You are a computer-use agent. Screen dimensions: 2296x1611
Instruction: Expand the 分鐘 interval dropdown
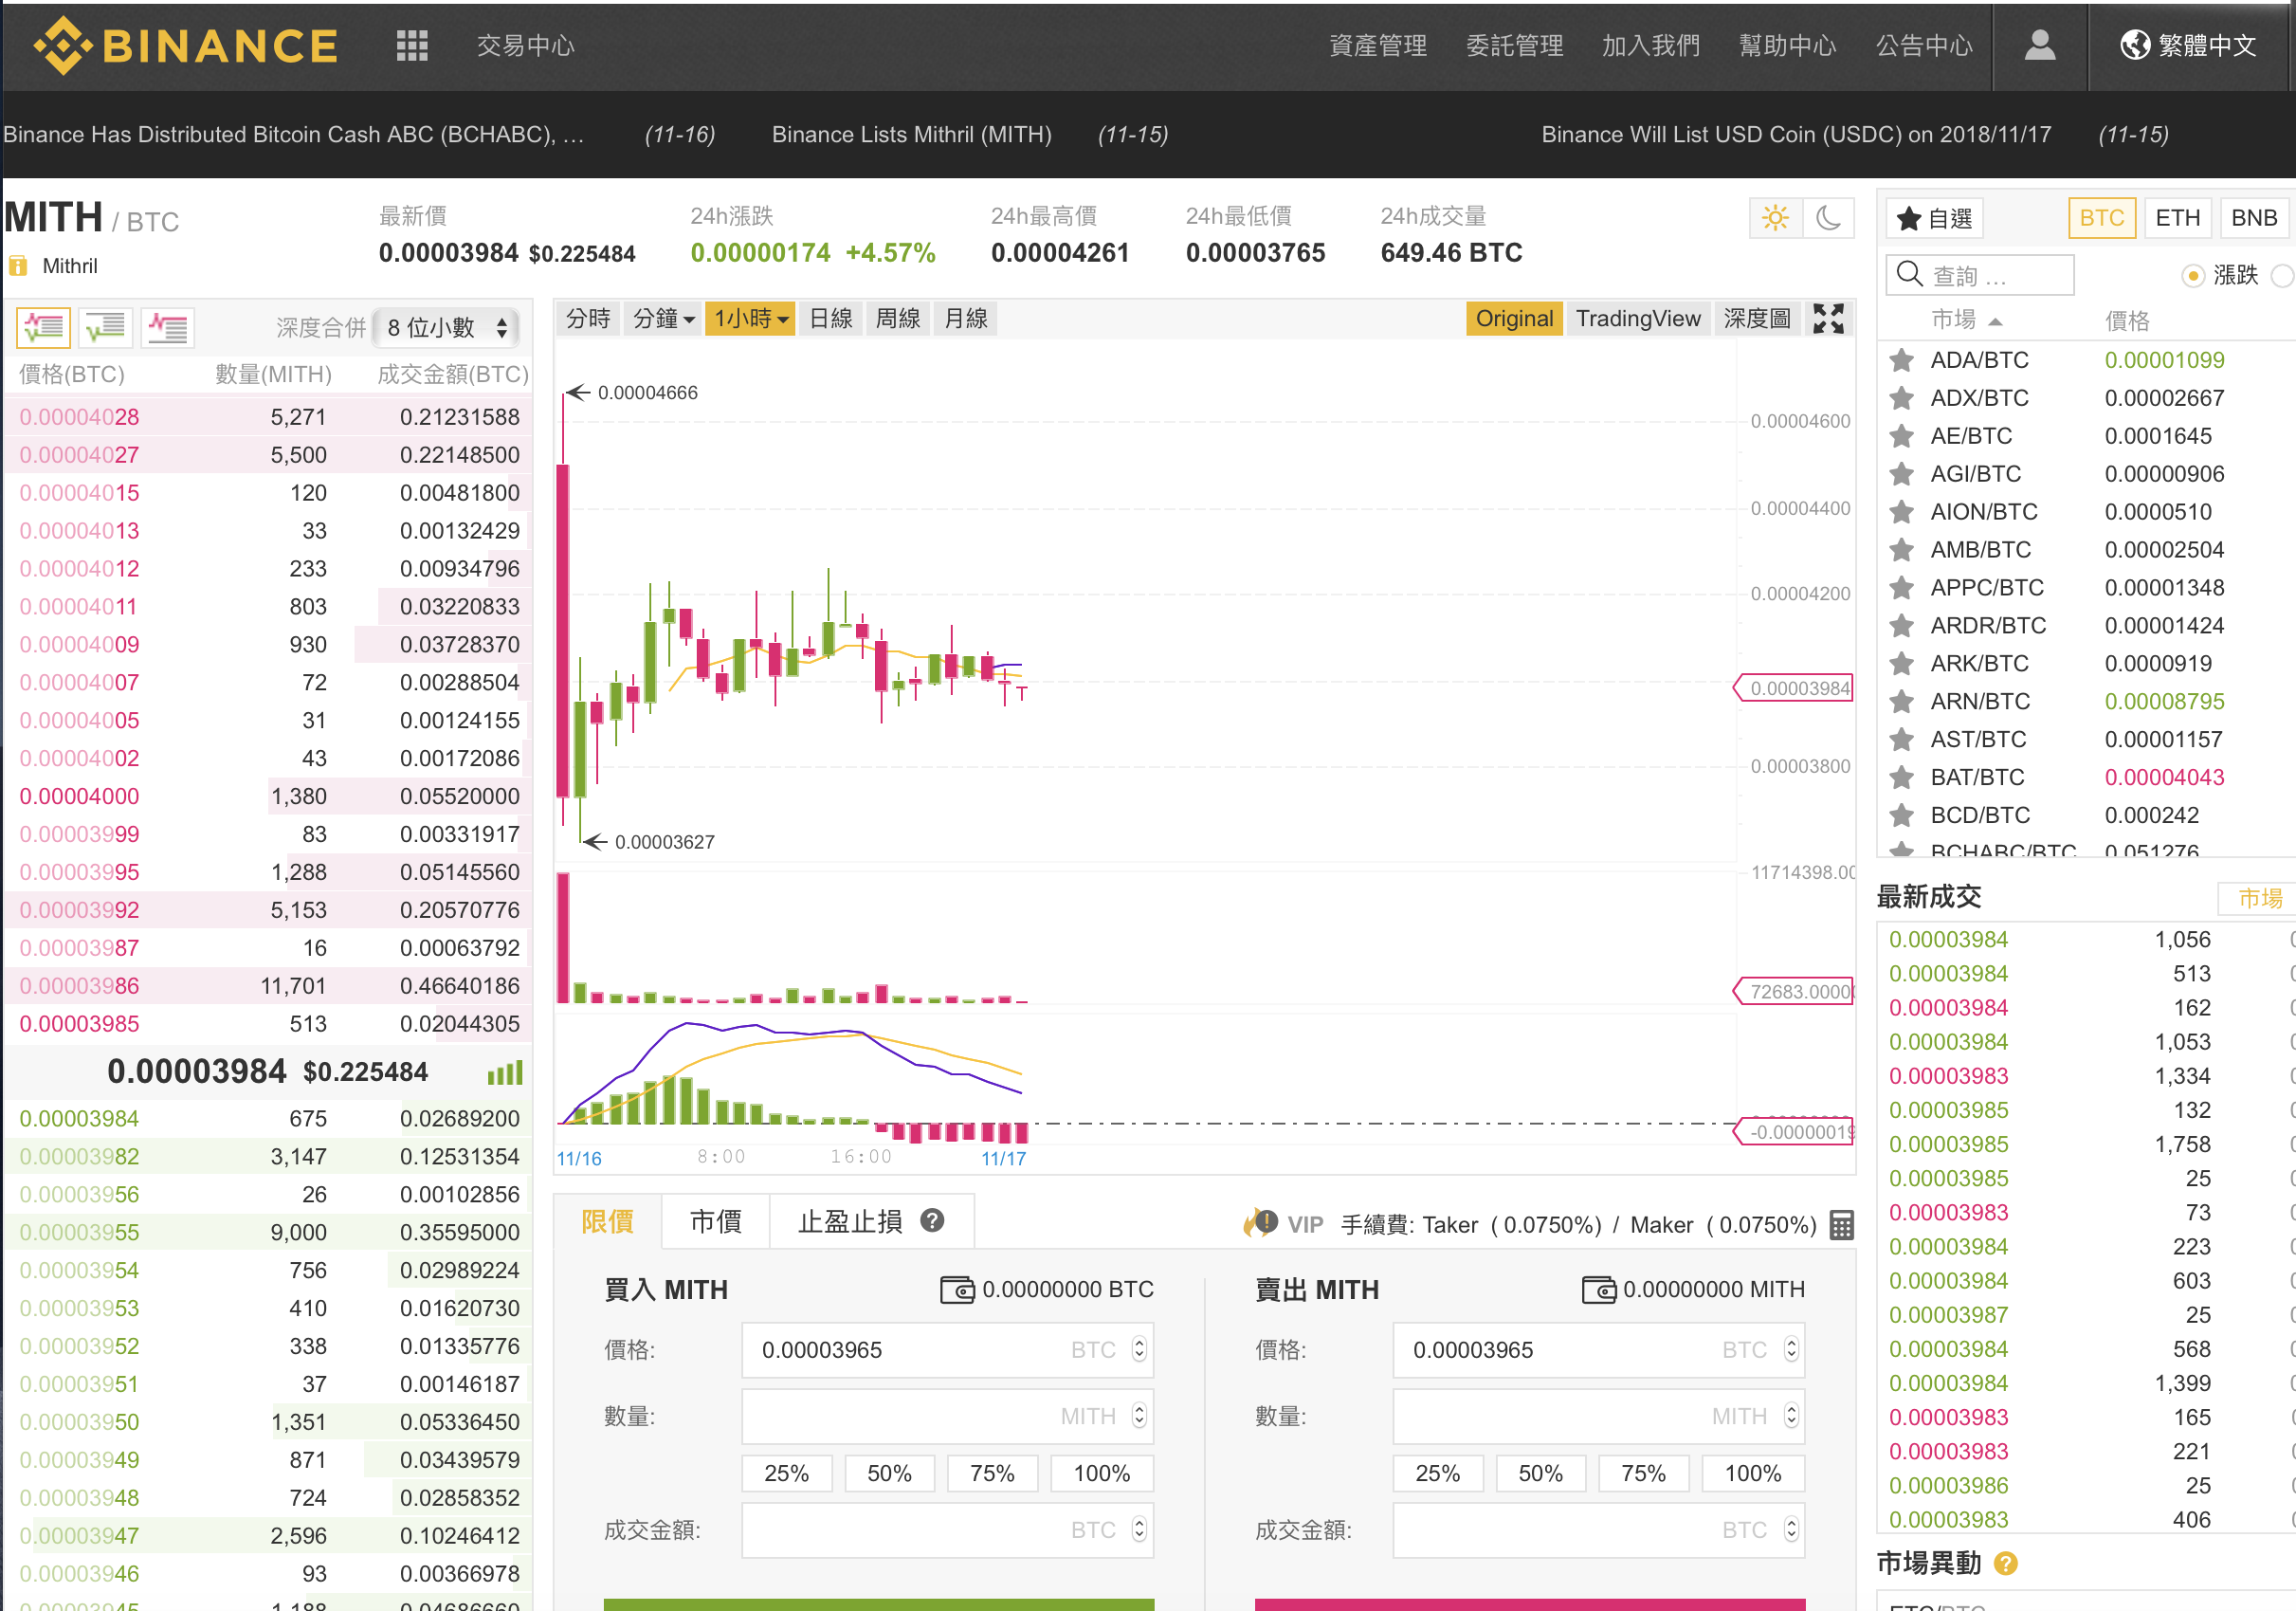(x=663, y=319)
